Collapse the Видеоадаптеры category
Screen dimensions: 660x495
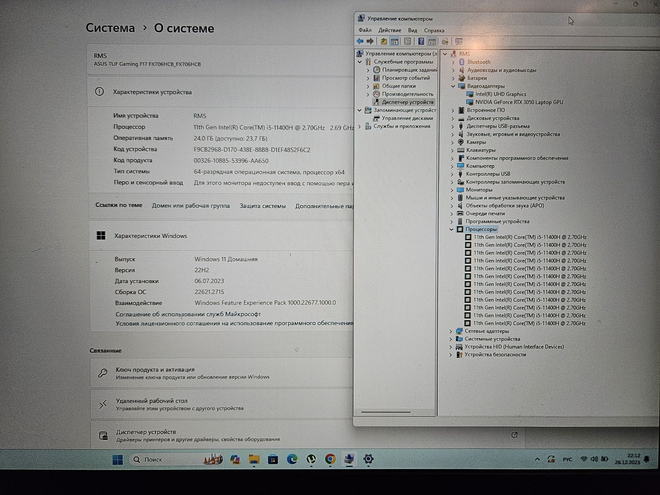coord(453,86)
